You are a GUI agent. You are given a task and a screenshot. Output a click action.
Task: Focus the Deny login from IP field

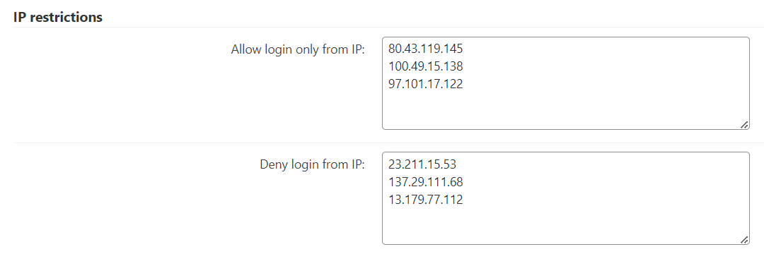(x=566, y=198)
